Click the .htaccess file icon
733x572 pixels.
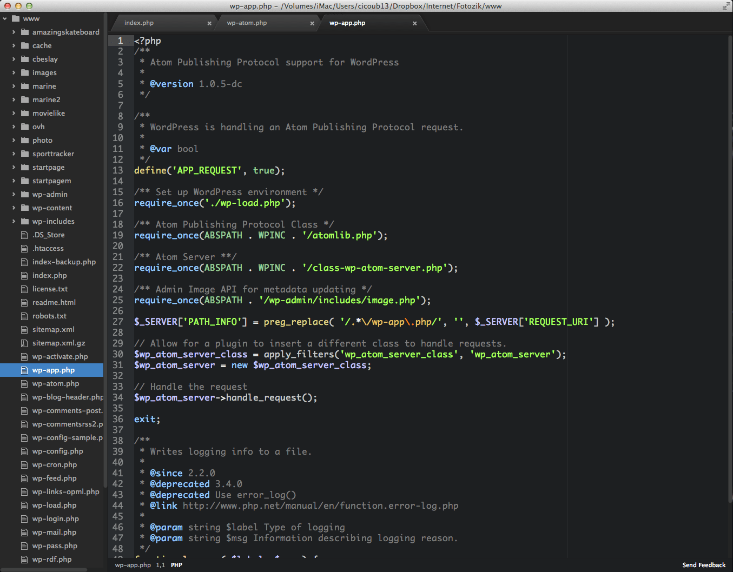point(24,248)
